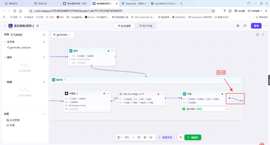Select the generate_ canvas tab
Screen dimensions: 270x145
click(x=62, y=35)
